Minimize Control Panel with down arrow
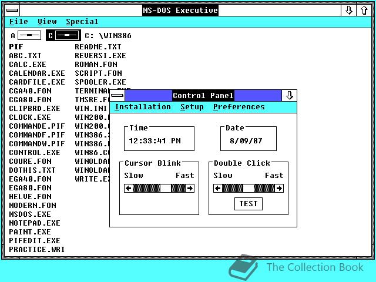The image size is (376, 282). [x=290, y=96]
